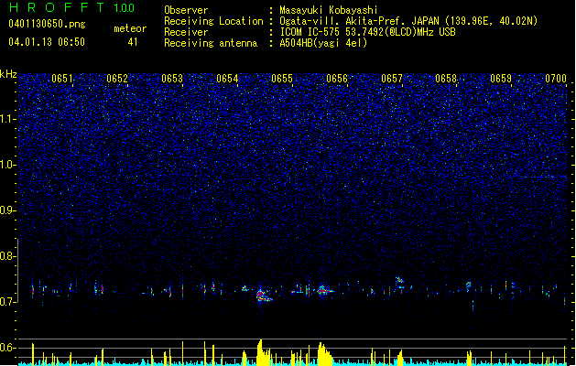Click the date and time 04.01.13 06:50
The height and width of the screenshot is (366, 576).
point(47,42)
